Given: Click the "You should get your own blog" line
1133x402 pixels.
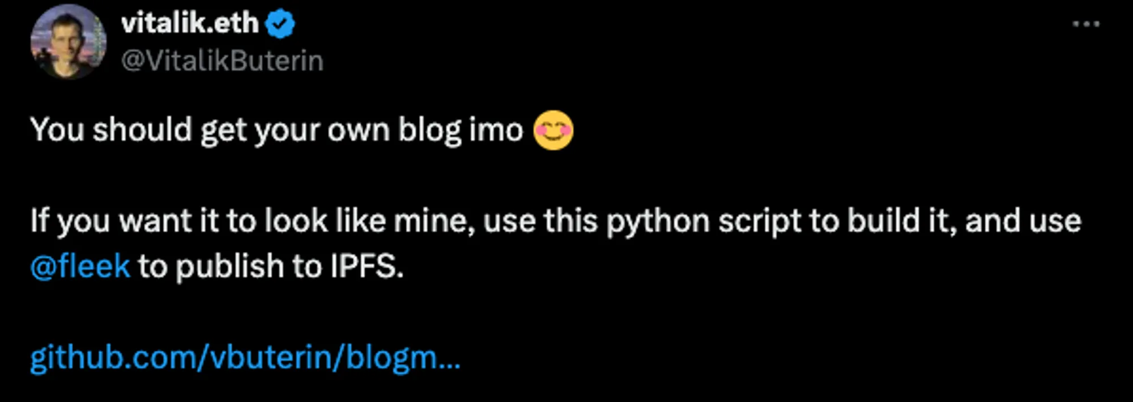Looking at the screenshot, I should tap(227, 130).
